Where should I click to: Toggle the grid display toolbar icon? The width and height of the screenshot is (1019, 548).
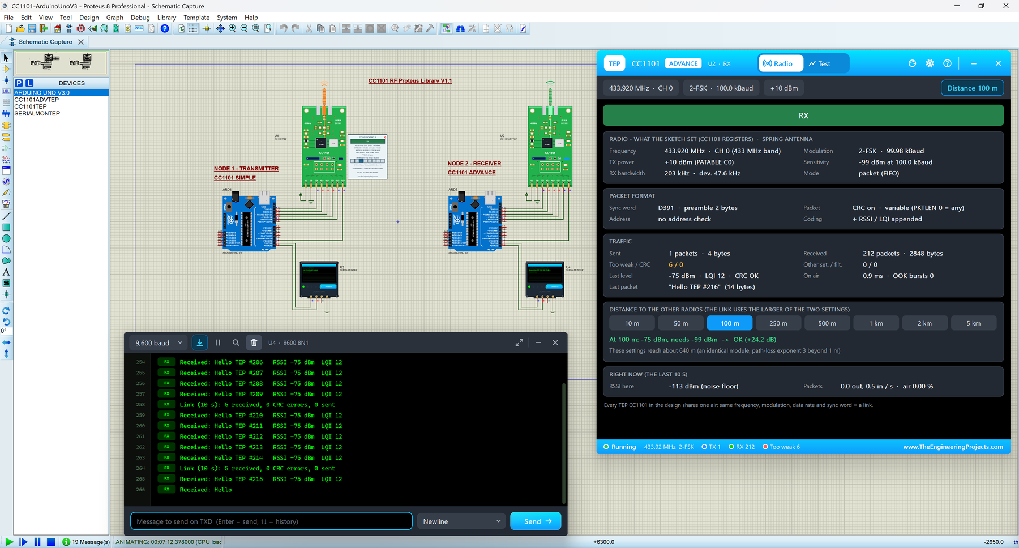pyautogui.click(x=193, y=28)
